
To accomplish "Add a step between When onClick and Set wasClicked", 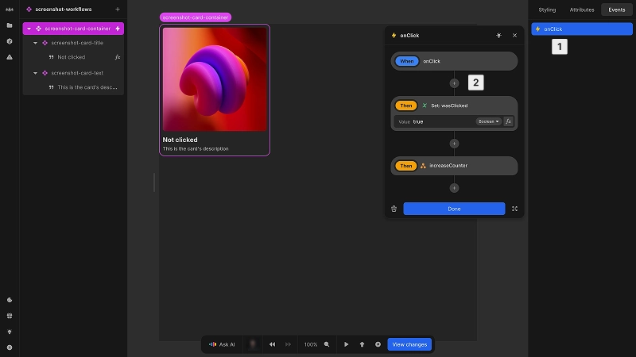I will tap(454, 83).
